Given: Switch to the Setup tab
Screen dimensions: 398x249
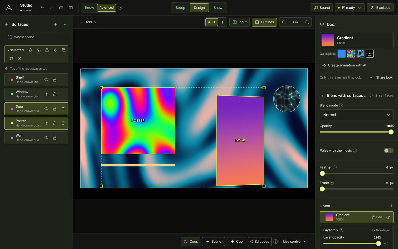Looking at the screenshot, I should click(180, 8).
